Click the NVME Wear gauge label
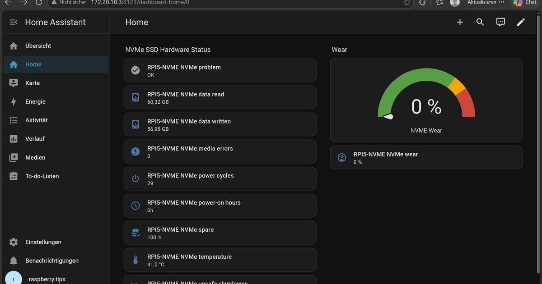Image resolution: width=542 pixels, height=284 pixels. click(426, 130)
